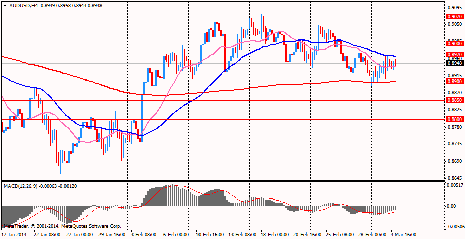This screenshot has height=239, width=465.
Task: Click the 29 Jan 16:00 time label
Action: tap(112, 234)
